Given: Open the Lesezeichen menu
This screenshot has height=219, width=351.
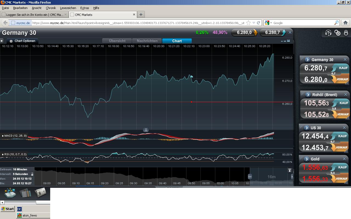Looking at the screenshot, I should point(68,8).
